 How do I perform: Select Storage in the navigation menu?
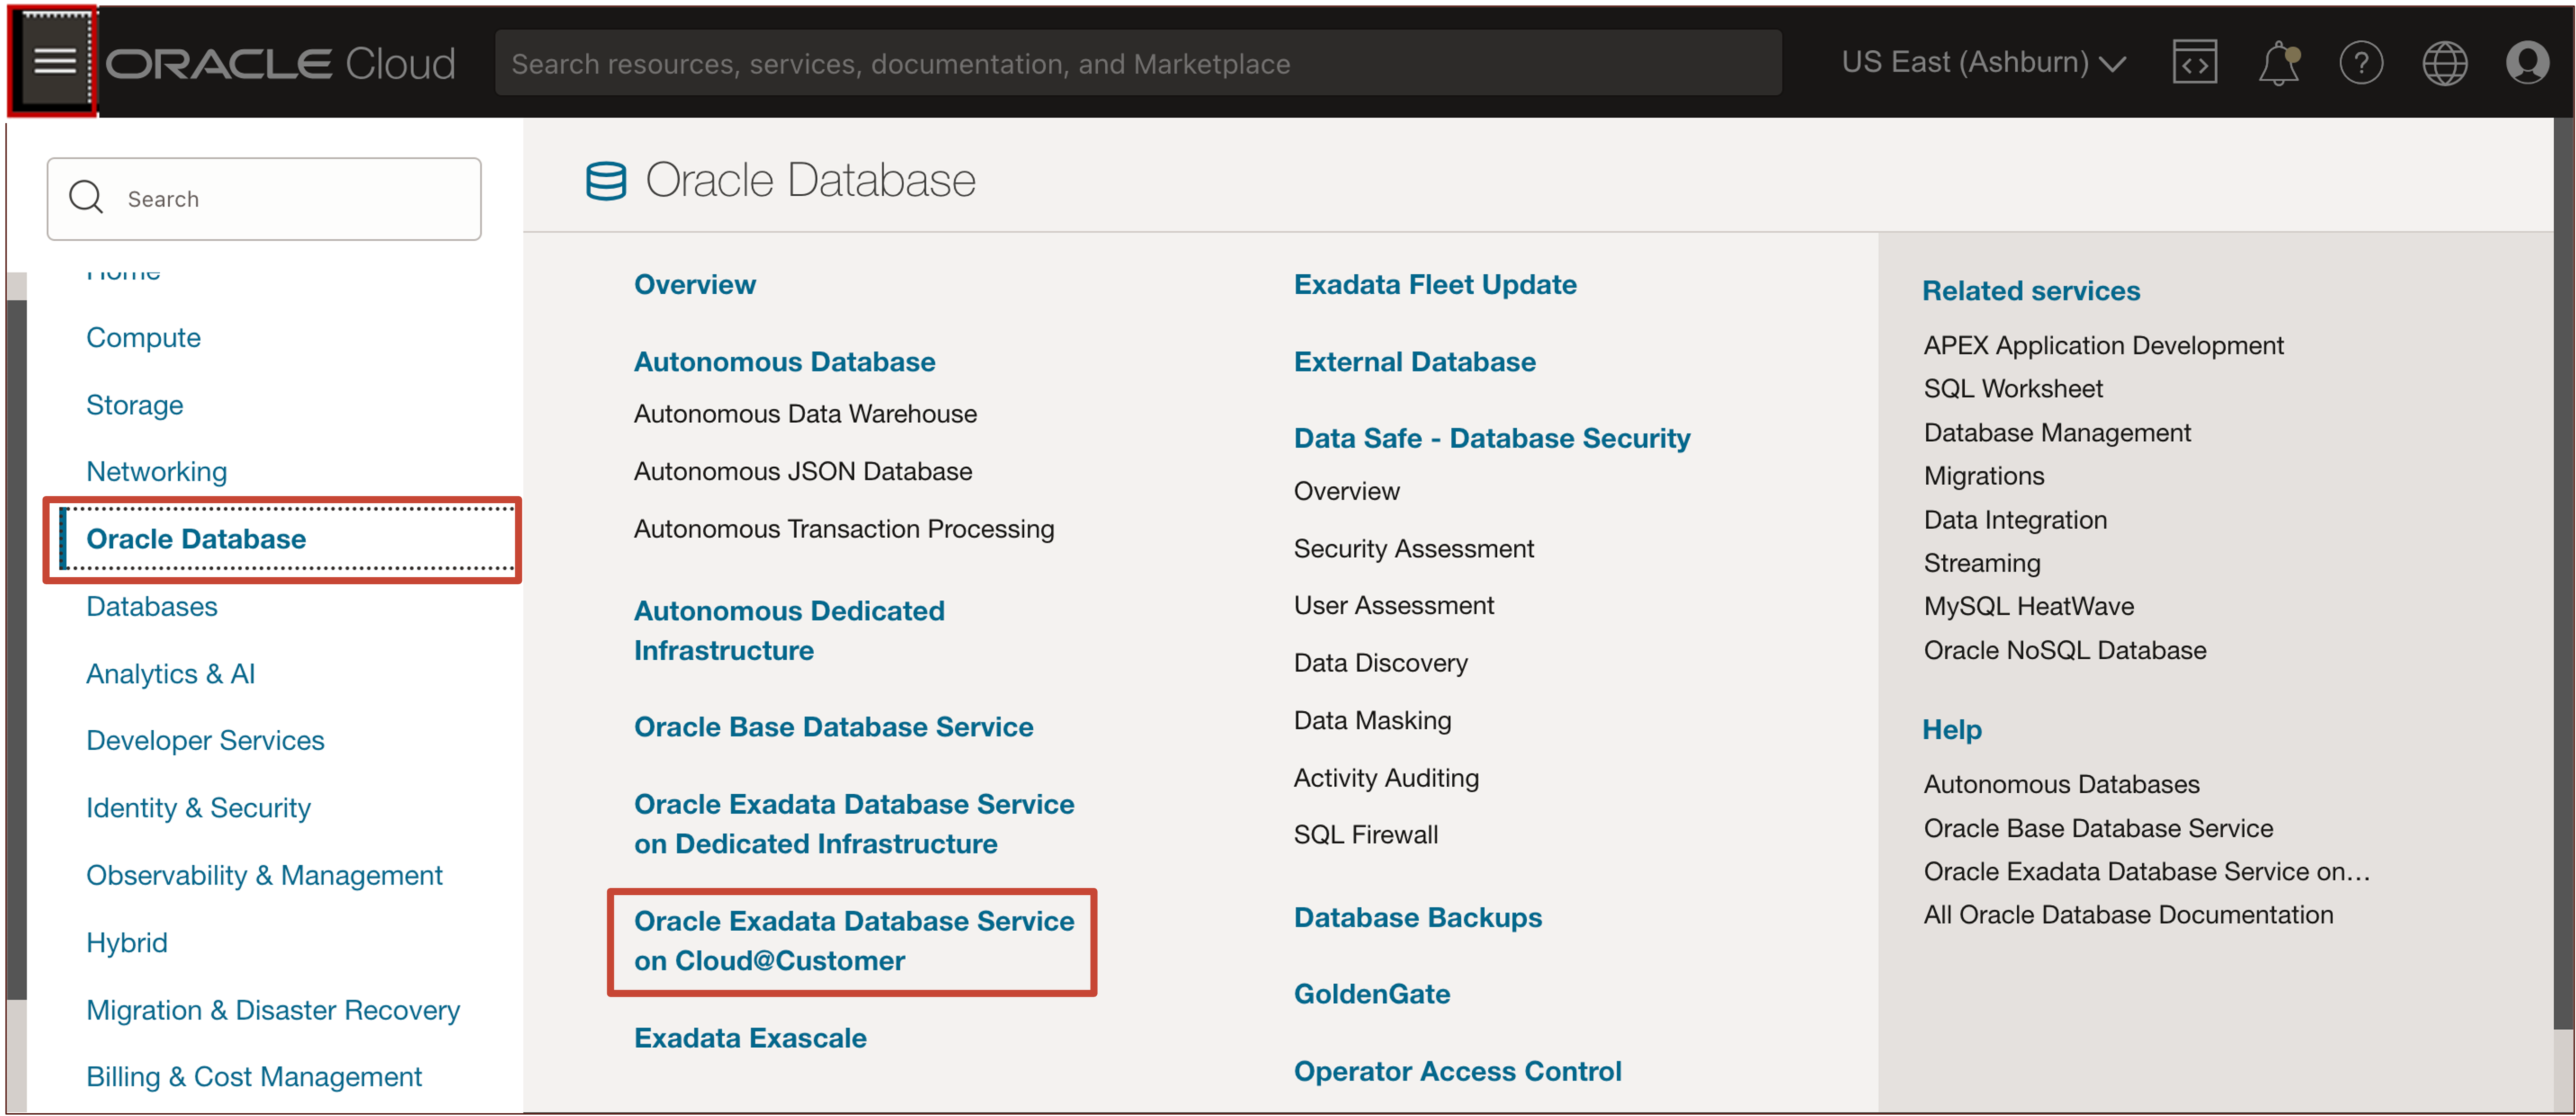134,405
